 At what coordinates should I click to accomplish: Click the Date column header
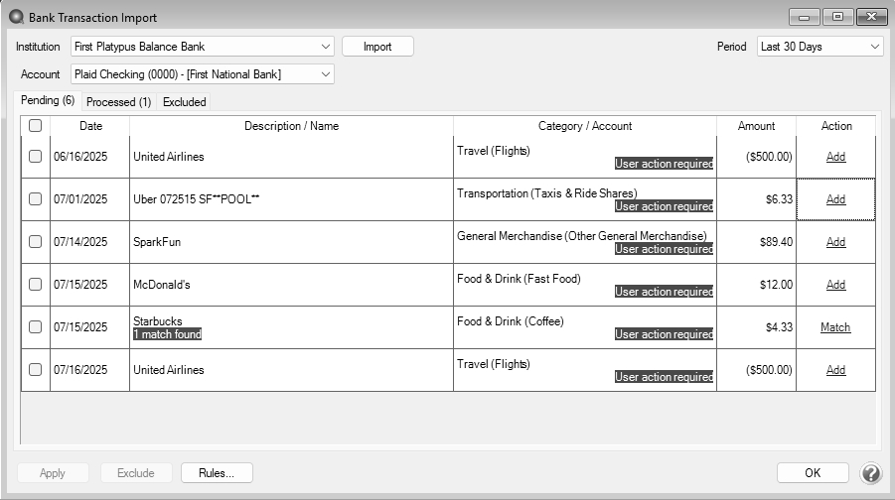(x=90, y=126)
